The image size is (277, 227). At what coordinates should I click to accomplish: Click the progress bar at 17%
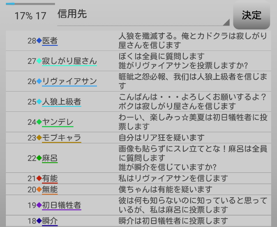tap(30, 4)
